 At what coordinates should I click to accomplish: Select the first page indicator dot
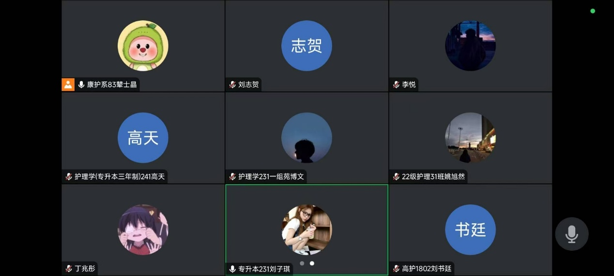click(302, 263)
